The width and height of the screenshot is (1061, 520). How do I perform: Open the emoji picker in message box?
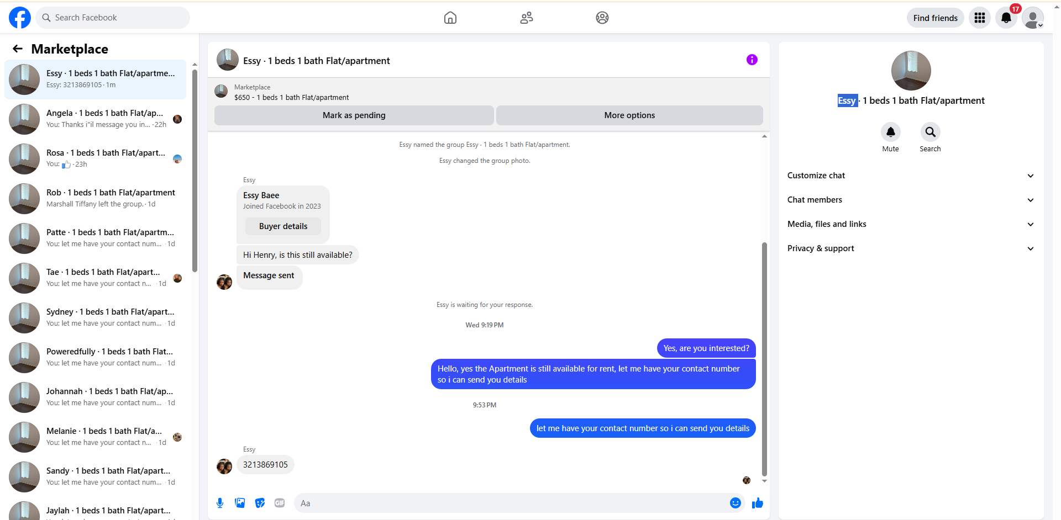click(x=736, y=503)
